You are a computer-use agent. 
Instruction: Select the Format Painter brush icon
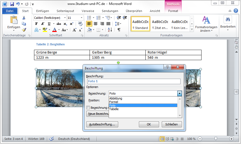[x=24, y=30]
